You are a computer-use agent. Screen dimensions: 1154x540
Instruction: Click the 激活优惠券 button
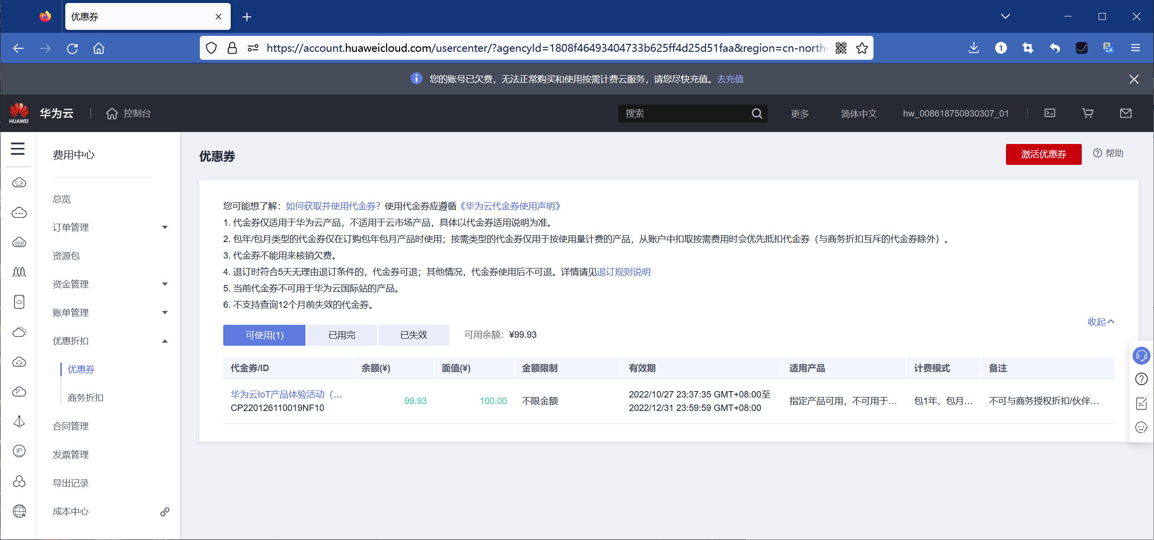coord(1043,154)
